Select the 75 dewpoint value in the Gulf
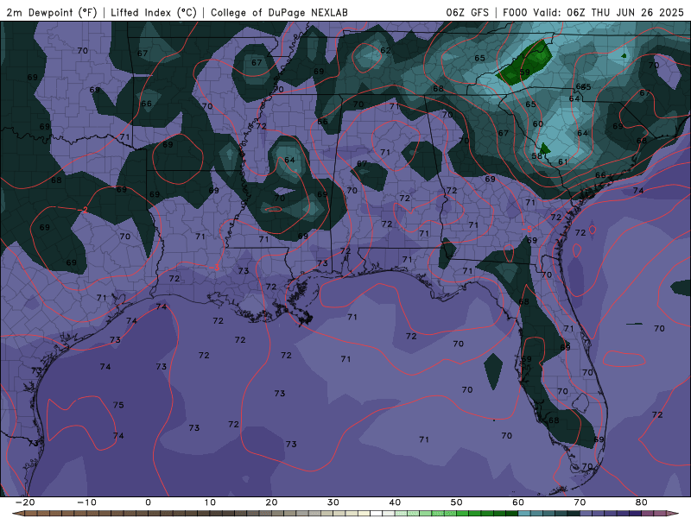The width and height of the screenshot is (691, 518). 118,405
